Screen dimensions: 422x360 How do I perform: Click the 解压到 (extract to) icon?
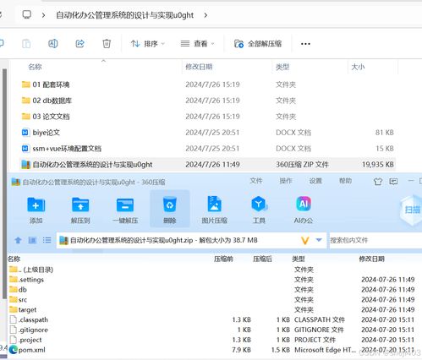pyautogui.click(x=80, y=205)
